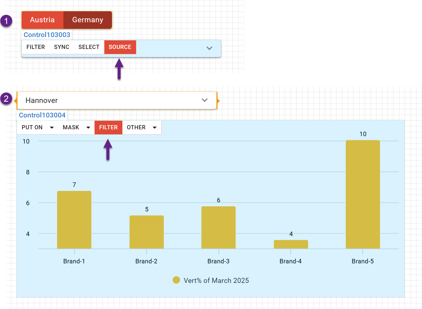Click the red FILTER button in chart toolbar

tap(108, 128)
